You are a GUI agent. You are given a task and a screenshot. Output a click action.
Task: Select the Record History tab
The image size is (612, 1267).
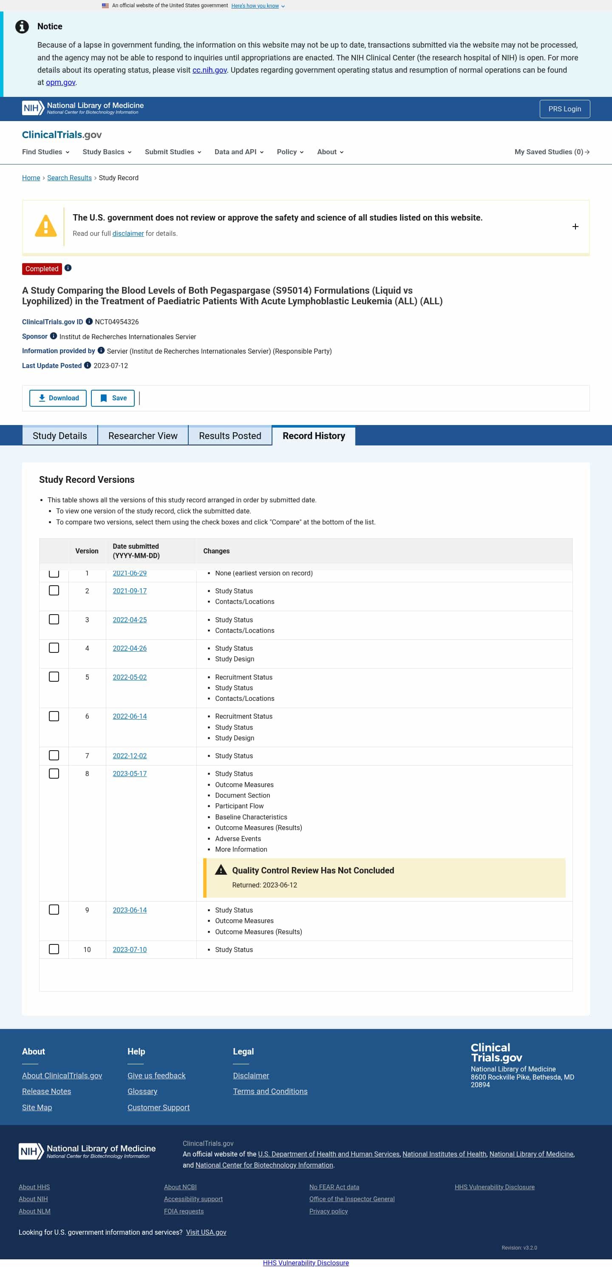tap(314, 436)
